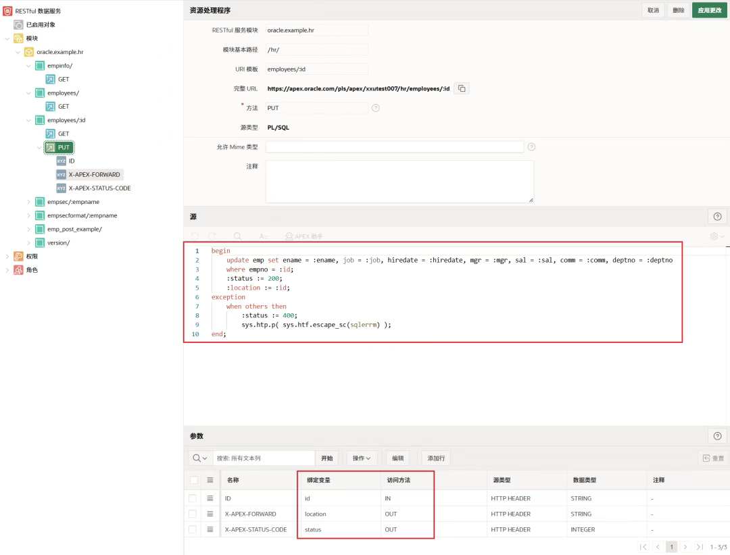
Task: Click GET handler icon under employees/
Action: coord(50,107)
